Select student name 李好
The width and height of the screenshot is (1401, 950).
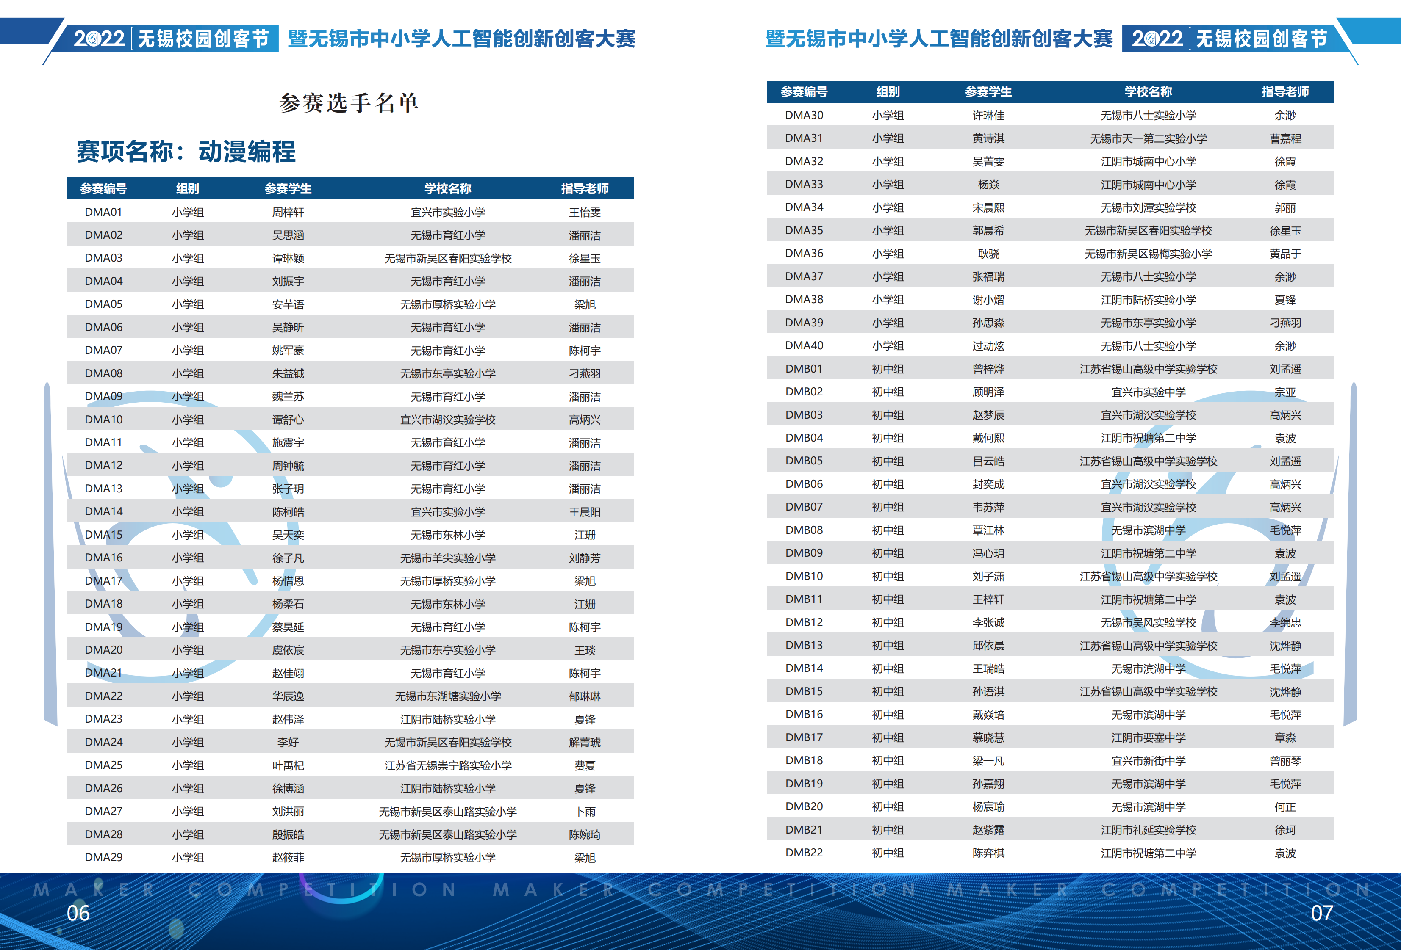(288, 742)
